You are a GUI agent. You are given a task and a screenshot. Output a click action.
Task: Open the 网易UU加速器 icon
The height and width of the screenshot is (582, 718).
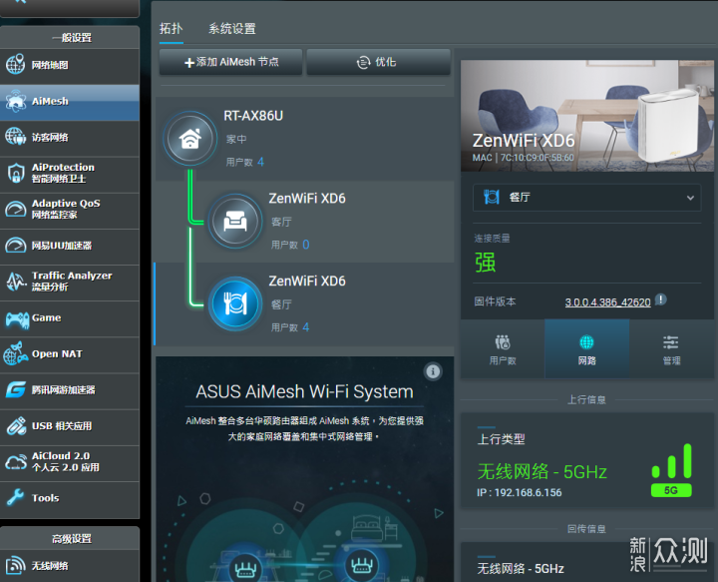pyautogui.click(x=16, y=246)
